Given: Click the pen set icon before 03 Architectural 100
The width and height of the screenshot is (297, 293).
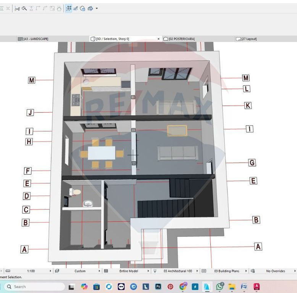Looking at the screenshot, I should [155, 271].
